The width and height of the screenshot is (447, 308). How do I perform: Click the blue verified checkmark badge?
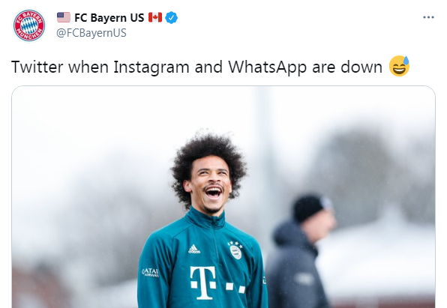[171, 18]
